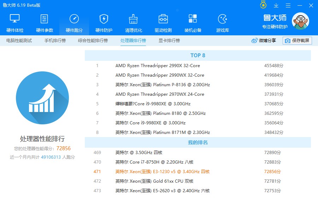318x212 pixels.
Task: Switch to 综合性能排行榜 tab
Action: point(93,41)
